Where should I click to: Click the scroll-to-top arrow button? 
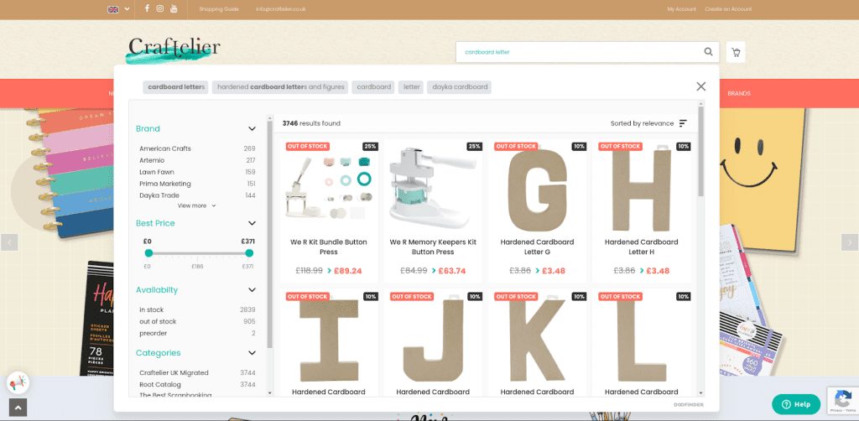click(17, 408)
